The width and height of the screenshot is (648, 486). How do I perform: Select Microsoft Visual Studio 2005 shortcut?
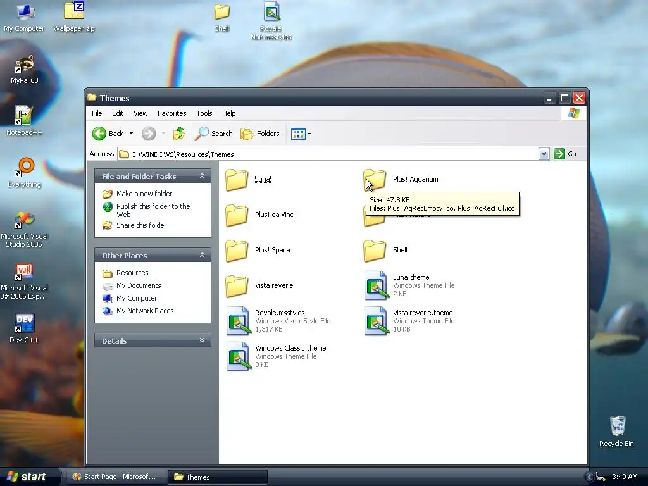tap(25, 229)
